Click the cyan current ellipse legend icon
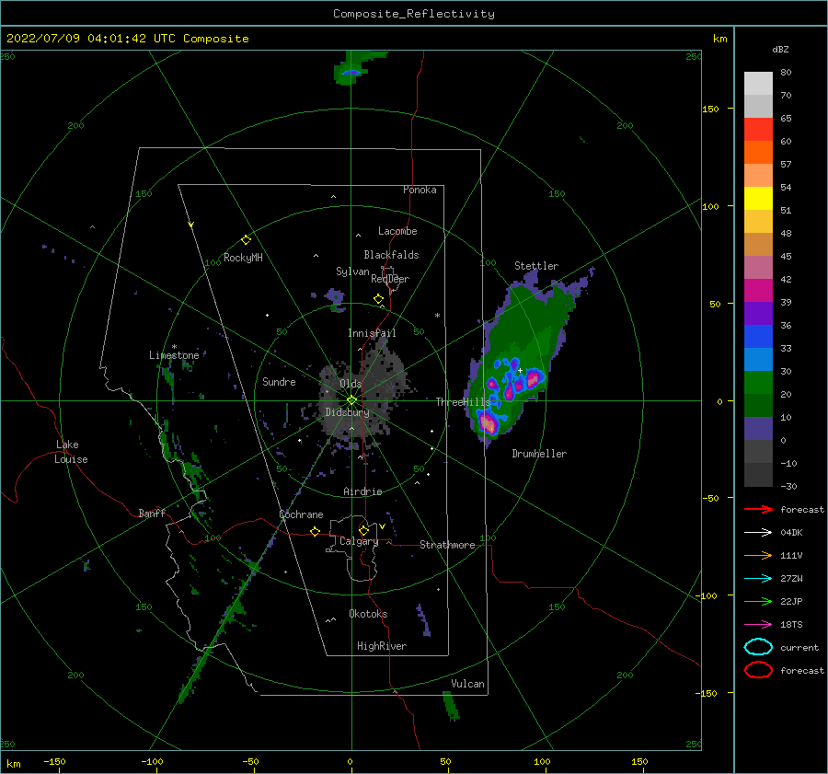 click(758, 647)
